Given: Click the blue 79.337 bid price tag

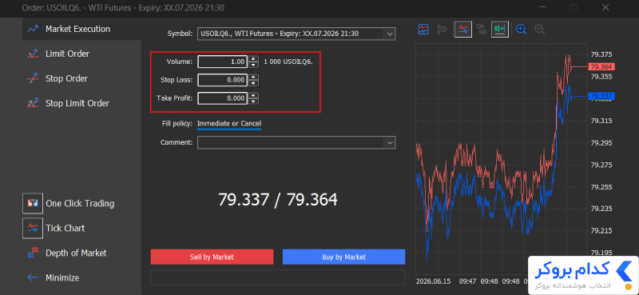Looking at the screenshot, I should tap(602, 97).
